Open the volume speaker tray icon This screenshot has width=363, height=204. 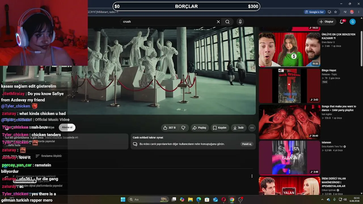click(345, 199)
